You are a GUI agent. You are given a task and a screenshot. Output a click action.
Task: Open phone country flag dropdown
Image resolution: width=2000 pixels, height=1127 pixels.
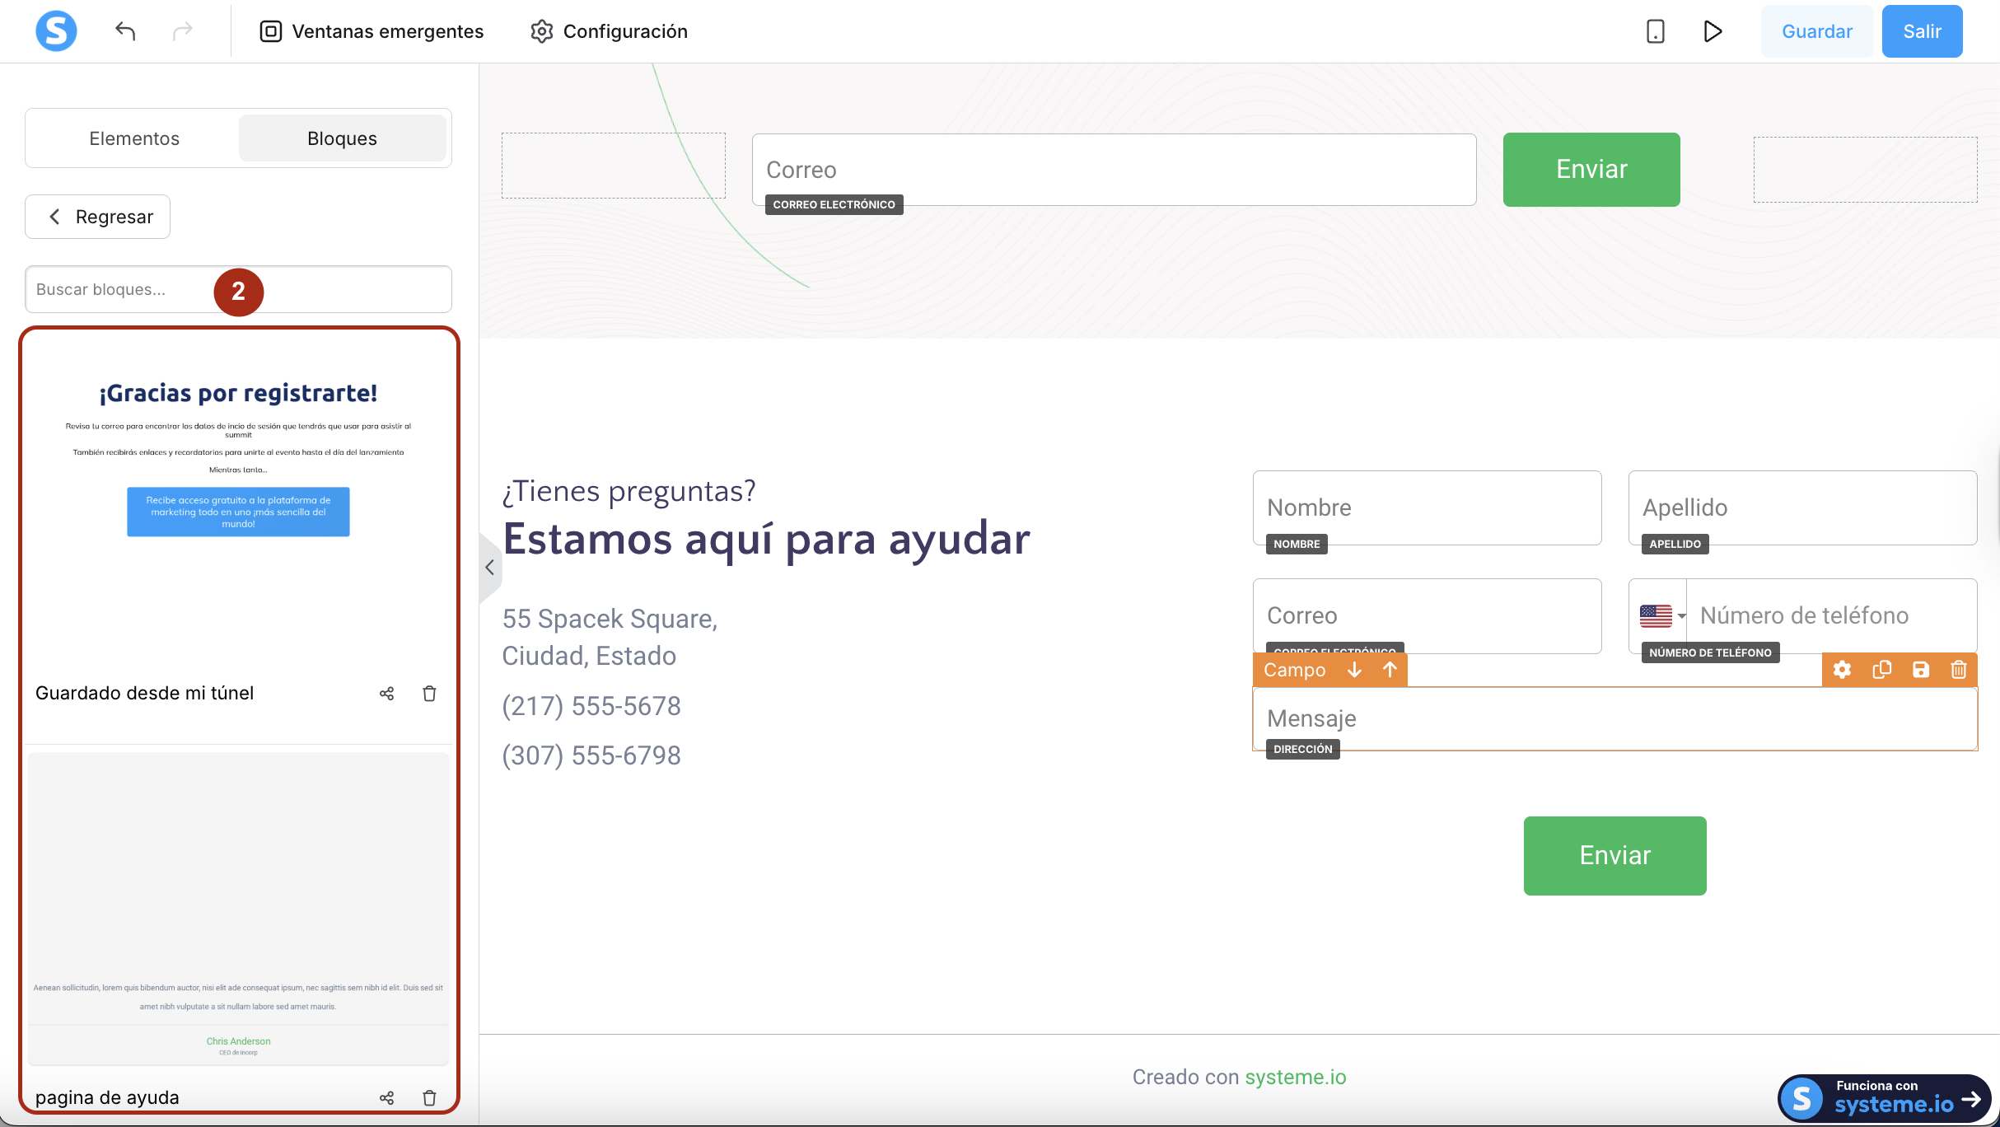click(x=1661, y=615)
